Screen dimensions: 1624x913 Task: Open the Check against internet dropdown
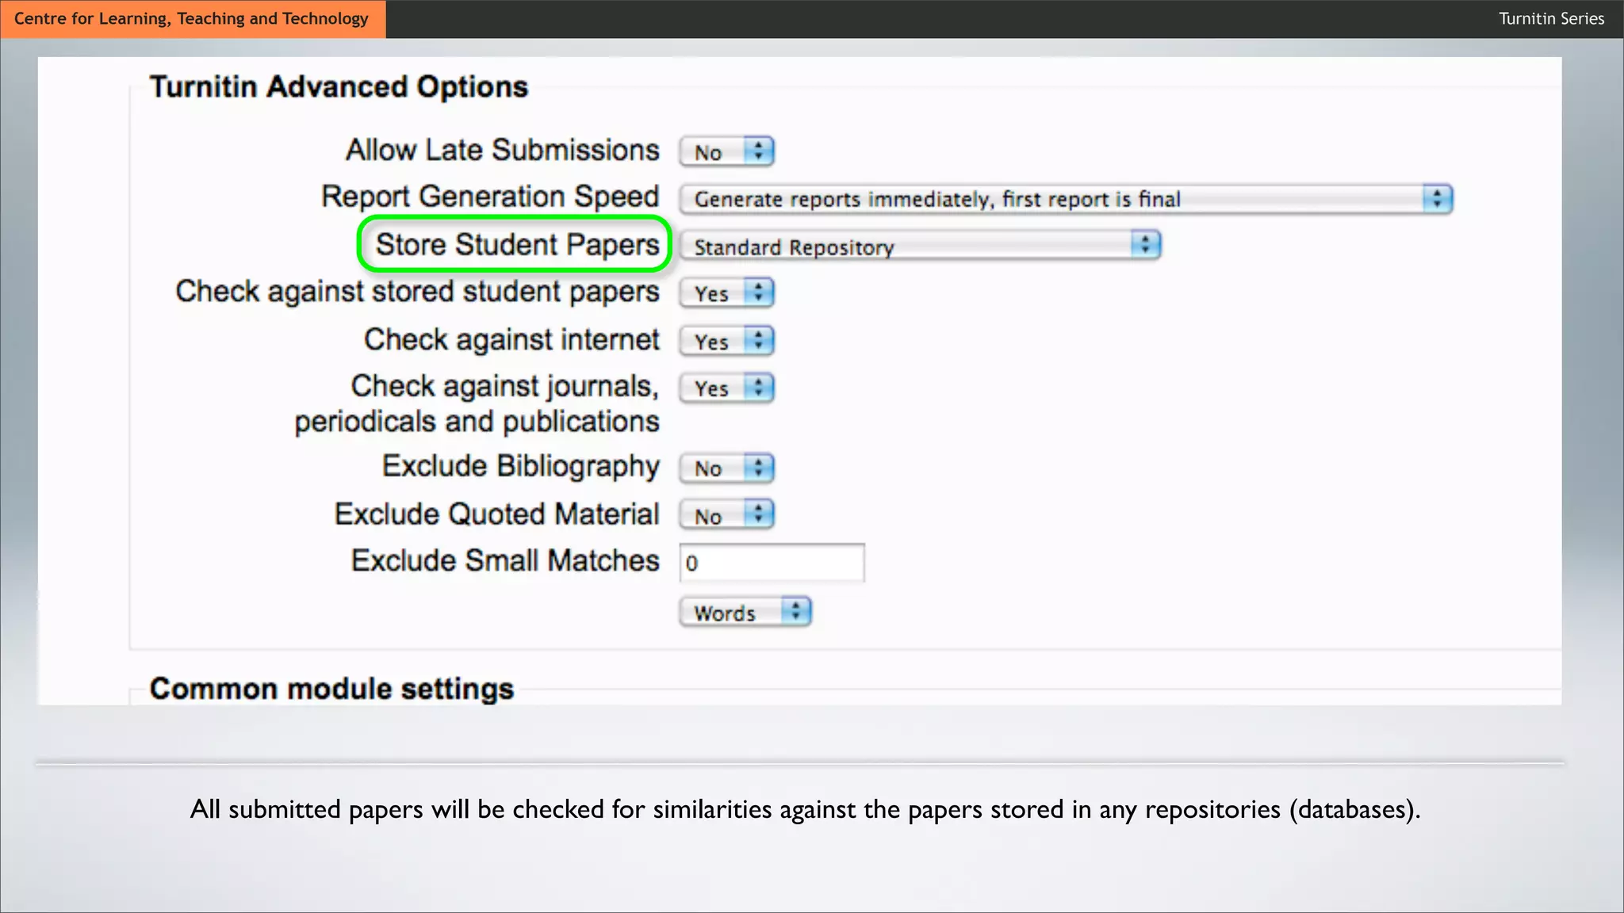point(726,342)
